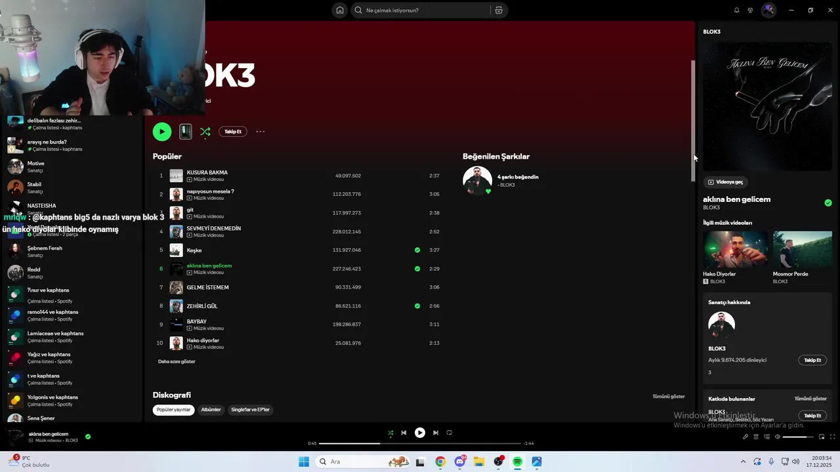This screenshot has width=840, height=472.
Task: Skip to the previous track
Action: [404, 433]
